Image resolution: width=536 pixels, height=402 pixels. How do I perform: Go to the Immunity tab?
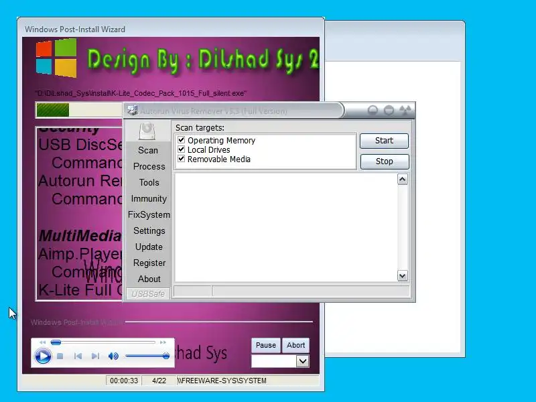pos(149,198)
